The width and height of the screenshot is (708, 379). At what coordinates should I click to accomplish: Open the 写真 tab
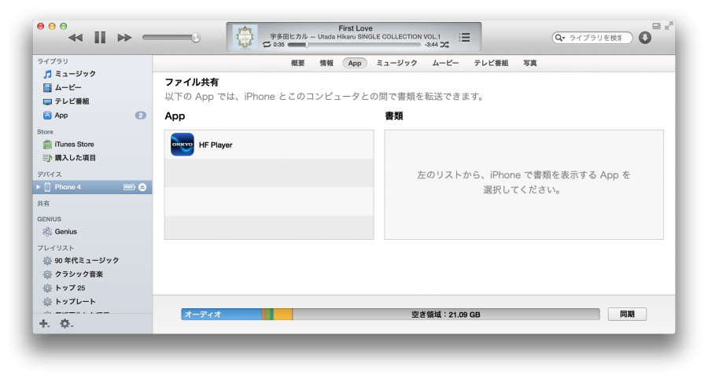(x=529, y=63)
